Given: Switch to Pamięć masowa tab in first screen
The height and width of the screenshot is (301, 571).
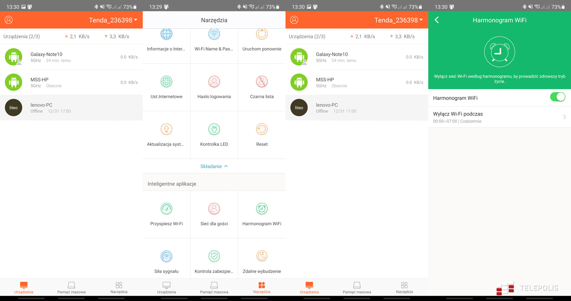Looking at the screenshot, I should coord(71,287).
